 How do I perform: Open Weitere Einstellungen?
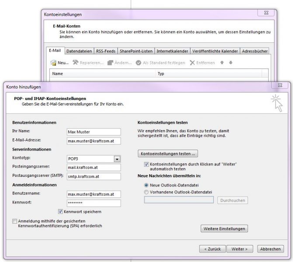pyautogui.click(x=224, y=228)
